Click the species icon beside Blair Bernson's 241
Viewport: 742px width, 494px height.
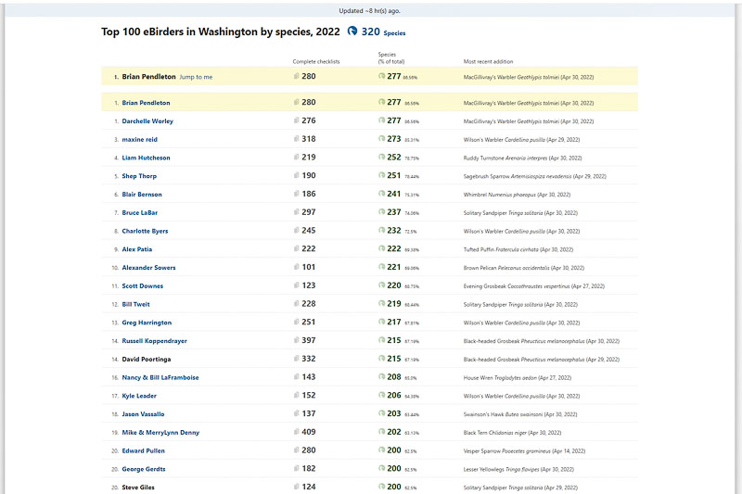[x=381, y=194]
